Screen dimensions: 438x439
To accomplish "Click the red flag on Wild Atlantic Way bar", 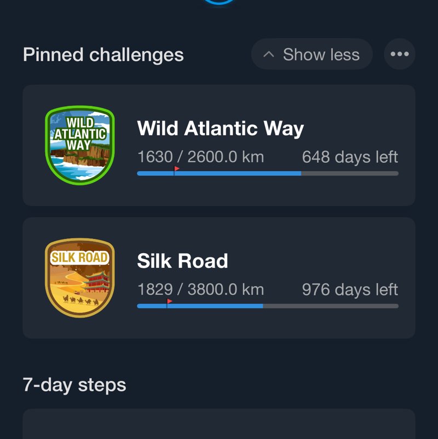I will [176, 169].
